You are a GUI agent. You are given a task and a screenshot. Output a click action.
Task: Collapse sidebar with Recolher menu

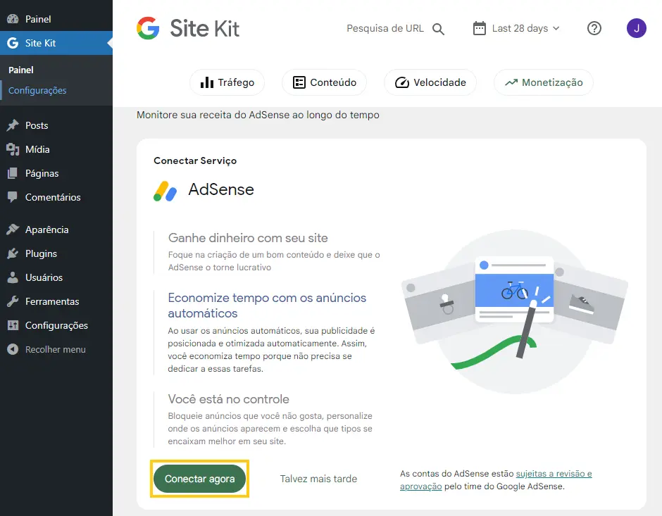point(56,349)
